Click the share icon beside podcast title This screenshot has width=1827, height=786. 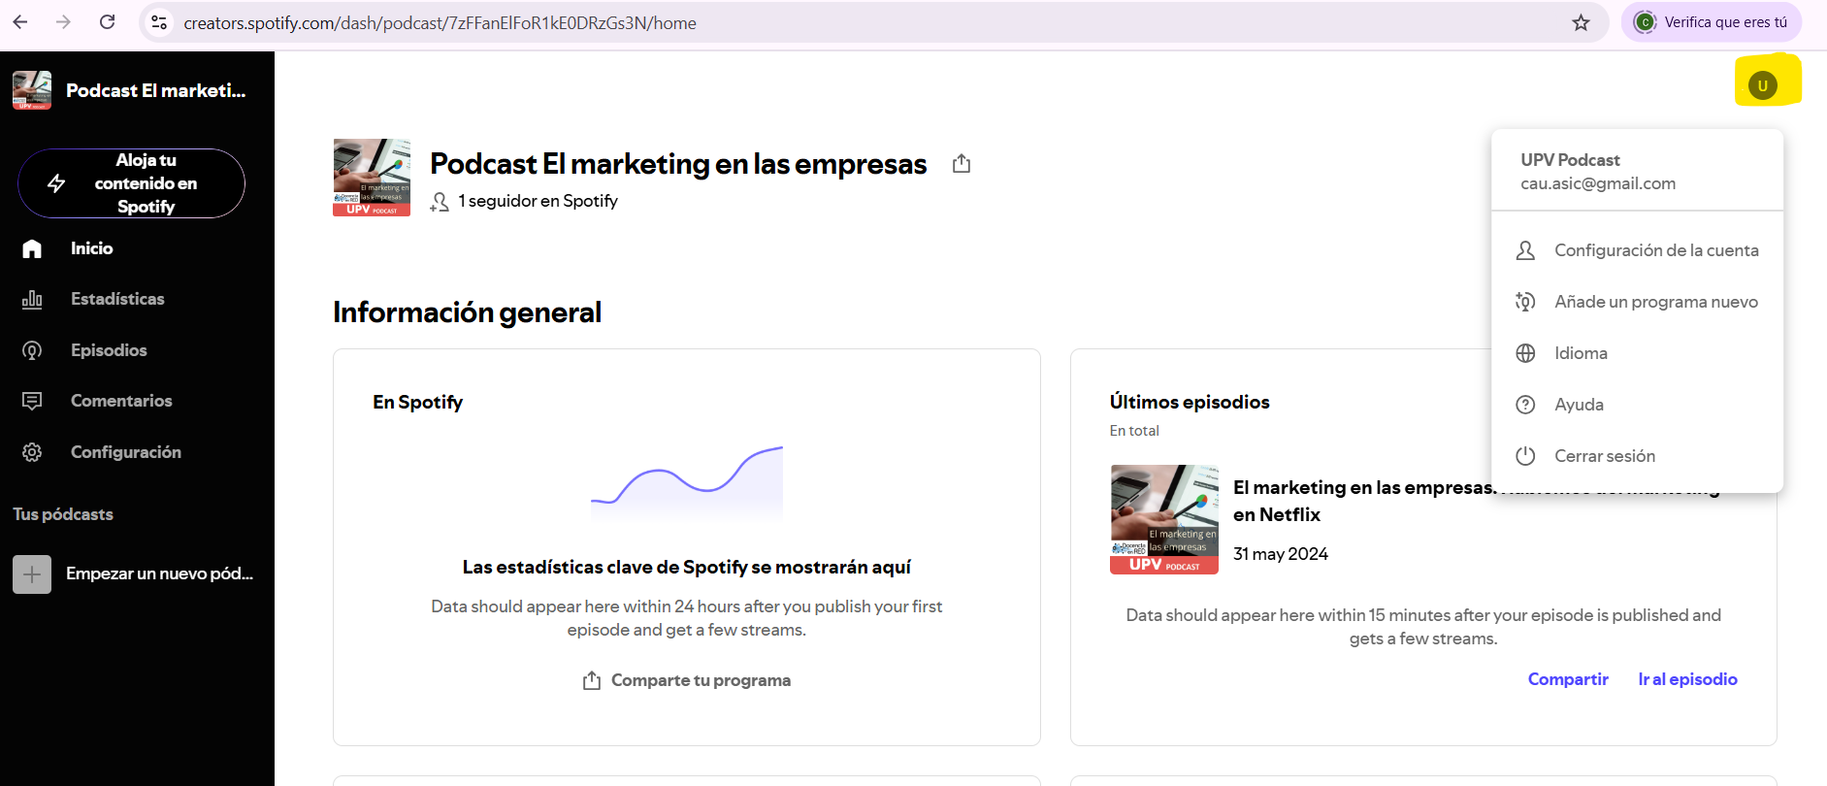[961, 164]
